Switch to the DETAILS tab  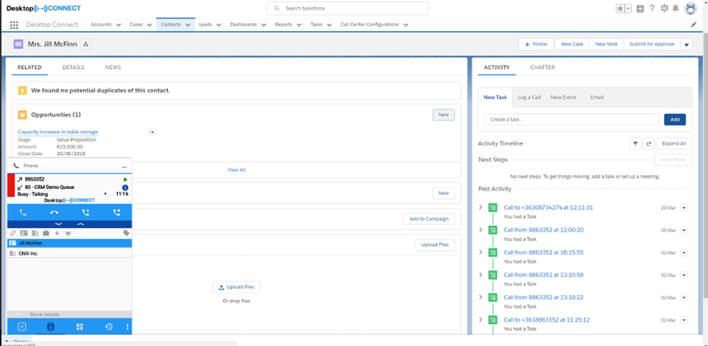(73, 67)
